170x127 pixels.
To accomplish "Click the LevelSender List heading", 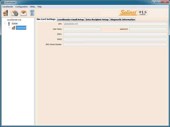I will pos(14,20).
